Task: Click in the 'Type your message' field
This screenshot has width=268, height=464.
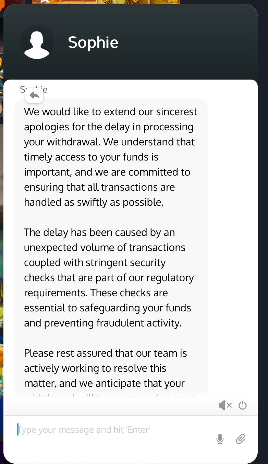Action: click(103, 430)
